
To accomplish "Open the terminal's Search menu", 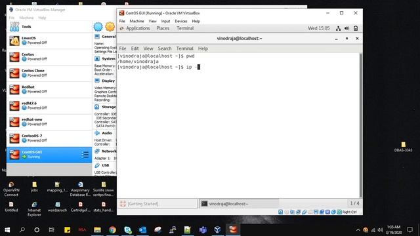I will (165, 49).
